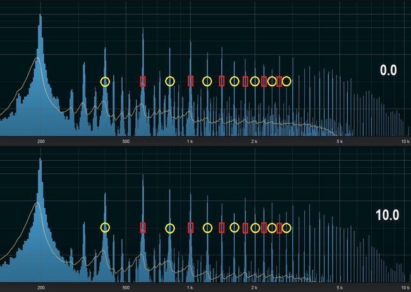Click the tallest fundamental peak in the upper spectrum
The image size is (411, 292).
[40, 75]
